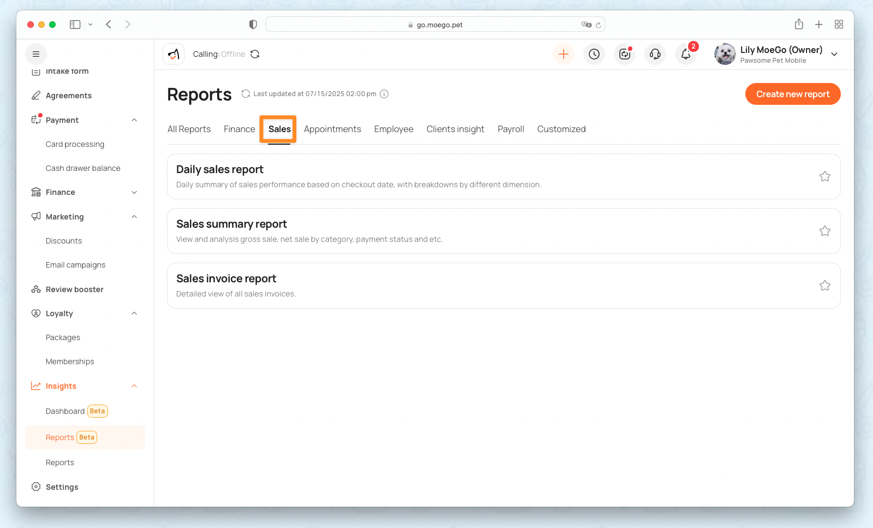The width and height of the screenshot is (873, 528).
Task: Click the Create new report button
Action: click(793, 94)
